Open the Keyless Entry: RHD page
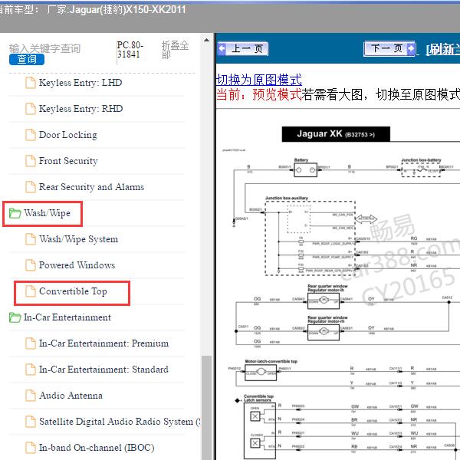The height and width of the screenshot is (460, 460). point(80,109)
